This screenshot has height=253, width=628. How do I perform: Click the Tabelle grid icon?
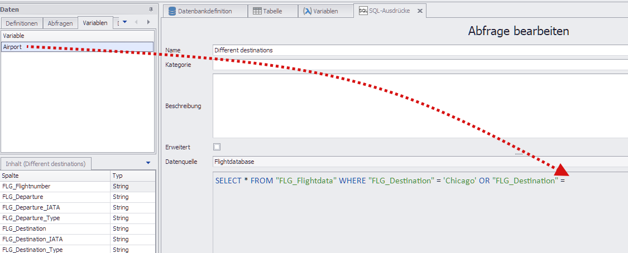[x=257, y=11]
